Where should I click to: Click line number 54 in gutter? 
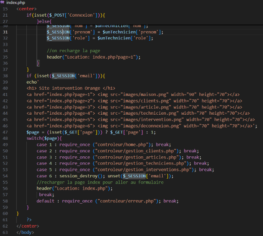coord(5,176)
